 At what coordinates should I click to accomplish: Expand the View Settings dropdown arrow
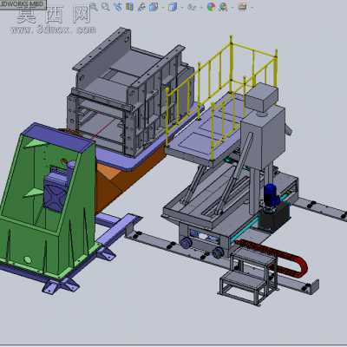pyautogui.click(x=252, y=7)
